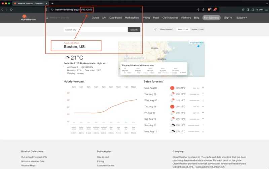Open the Brave Shields lion icon
Viewport: 269px width, 169px height.
(209, 10)
